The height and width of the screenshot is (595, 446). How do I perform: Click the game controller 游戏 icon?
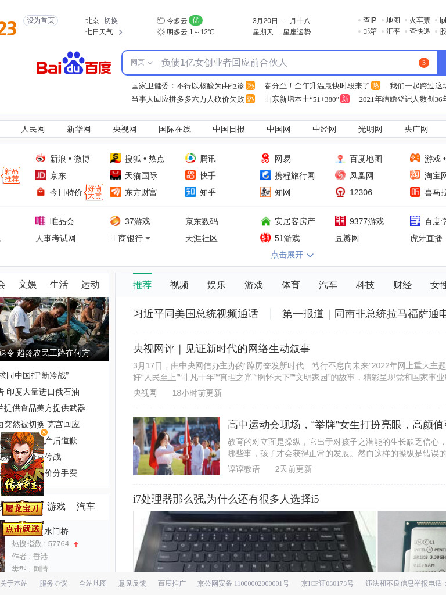point(415,158)
